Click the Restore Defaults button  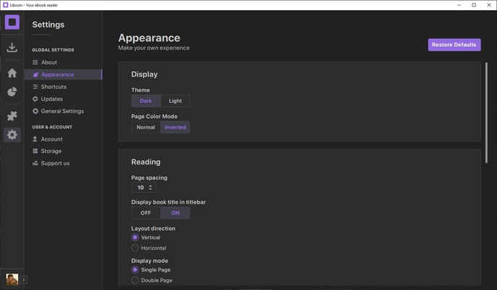(x=454, y=45)
